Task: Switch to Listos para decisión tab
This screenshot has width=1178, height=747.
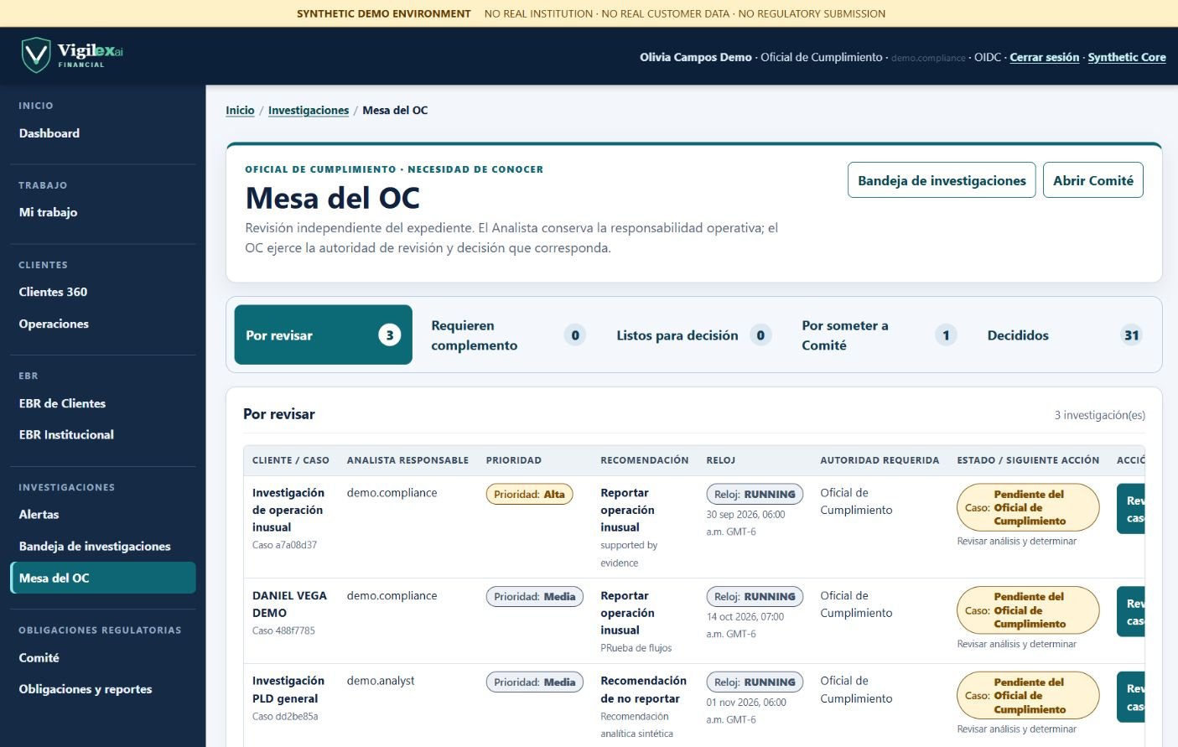Action: [x=693, y=335]
